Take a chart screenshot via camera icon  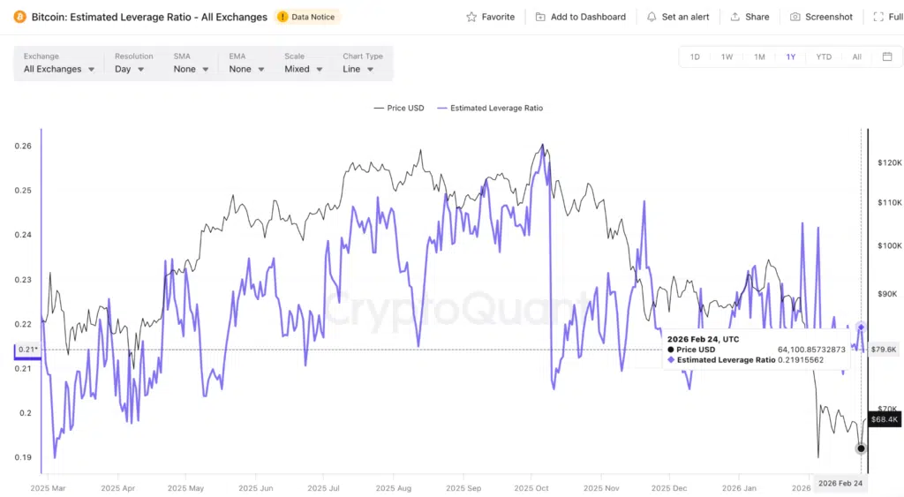795,17
